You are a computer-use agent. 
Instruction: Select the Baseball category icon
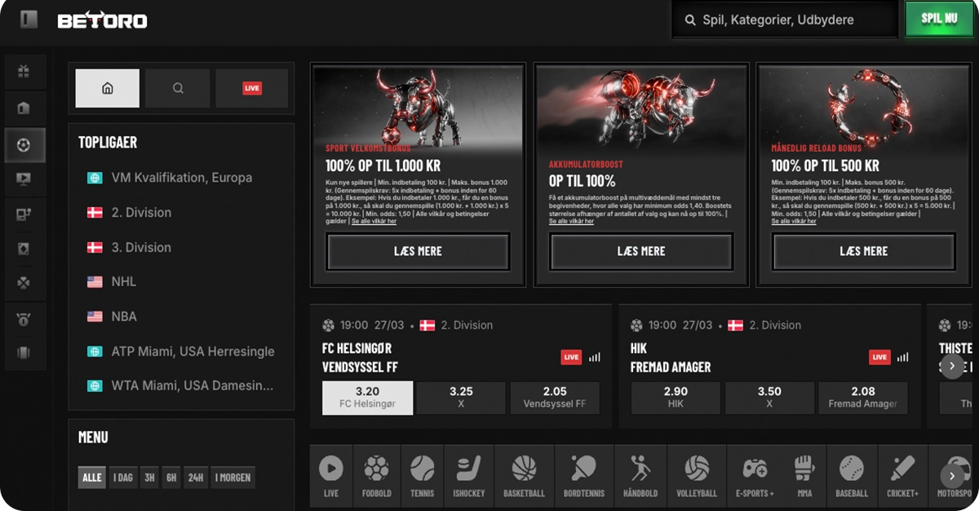(852, 477)
